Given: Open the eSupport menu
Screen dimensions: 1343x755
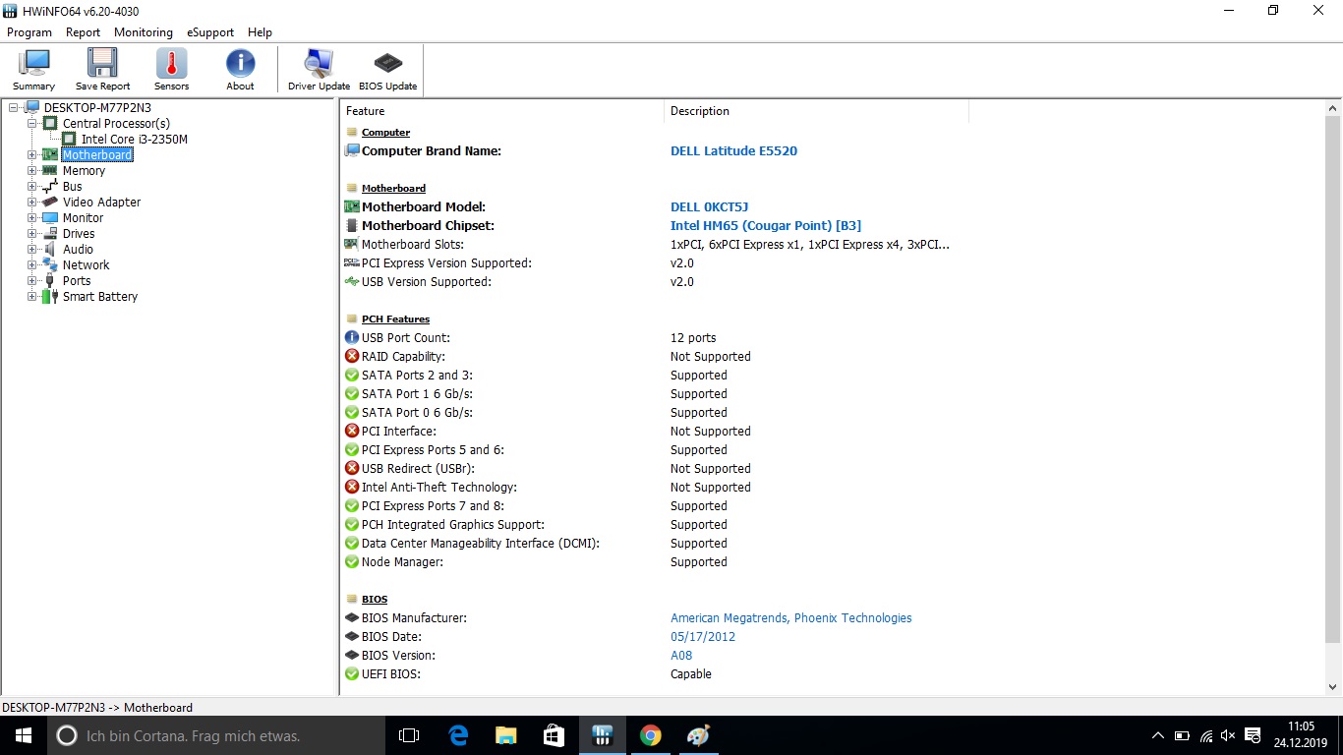Looking at the screenshot, I should point(210,32).
